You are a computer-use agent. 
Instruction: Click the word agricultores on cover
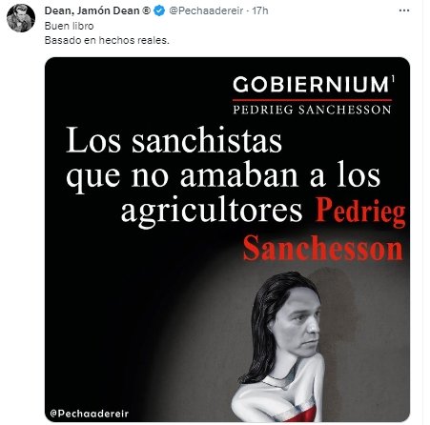212,211
